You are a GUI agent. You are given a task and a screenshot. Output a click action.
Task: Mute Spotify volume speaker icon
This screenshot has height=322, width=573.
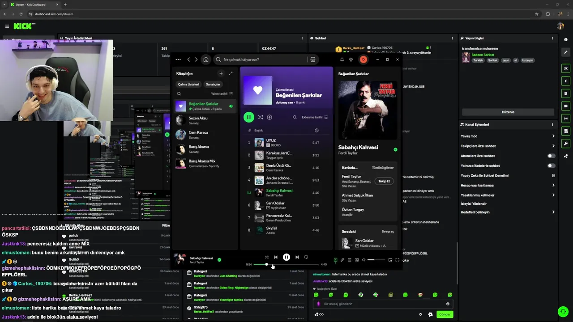[363, 260]
